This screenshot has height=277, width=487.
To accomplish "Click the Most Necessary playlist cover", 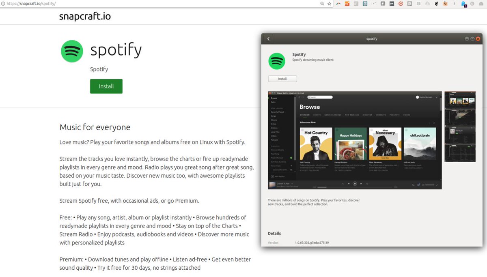I will point(385,144).
